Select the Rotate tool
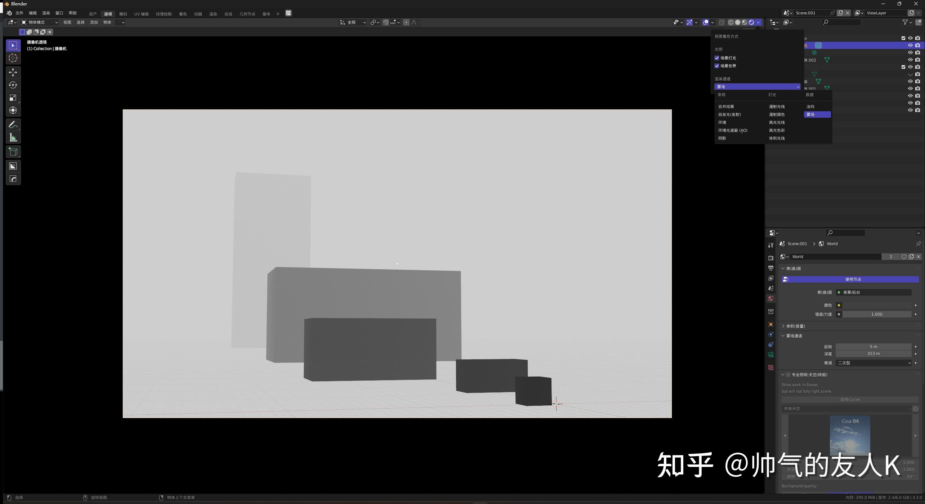 click(x=13, y=85)
